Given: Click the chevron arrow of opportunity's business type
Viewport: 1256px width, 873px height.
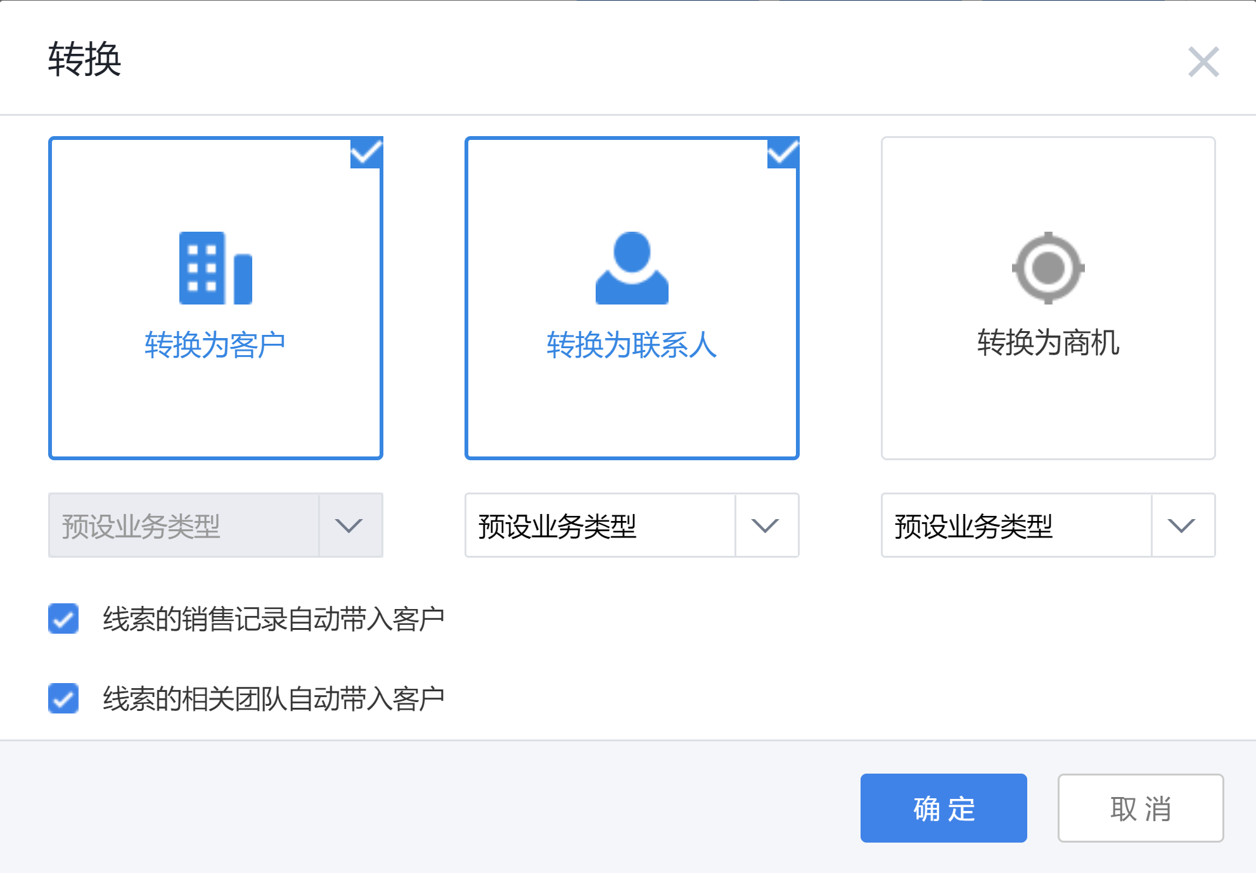Looking at the screenshot, I should pyautogui.click(x=1181, y=525).
